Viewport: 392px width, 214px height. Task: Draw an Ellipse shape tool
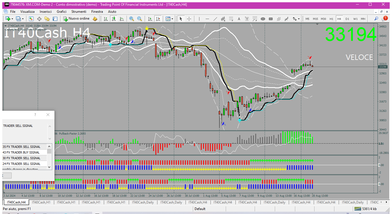[x=263, y=19]
